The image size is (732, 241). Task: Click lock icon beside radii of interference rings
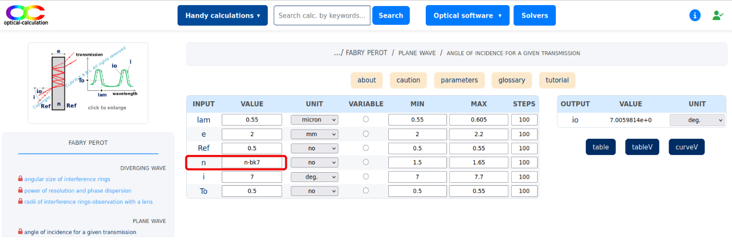pyautogui.click(x=20, y=202)
